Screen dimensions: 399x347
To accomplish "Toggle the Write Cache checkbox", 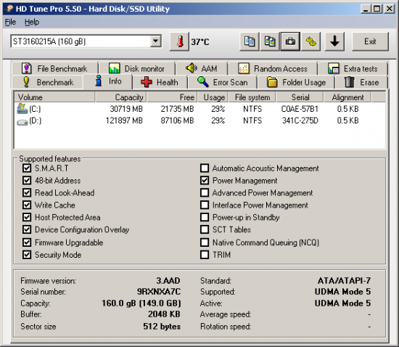I will coord(27,205).
